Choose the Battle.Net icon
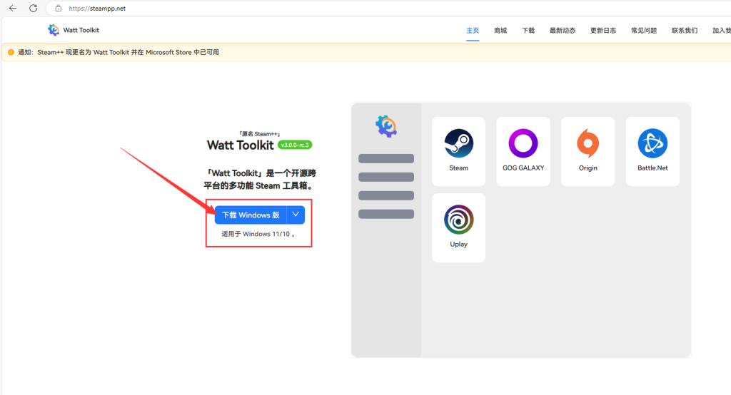 click(652, 143)
